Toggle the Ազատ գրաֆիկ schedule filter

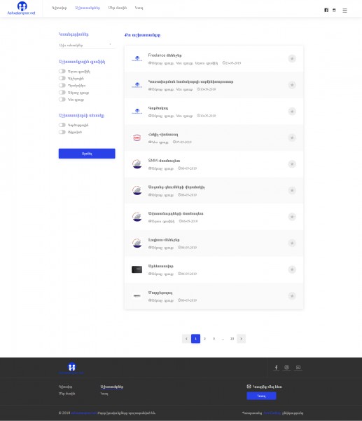[x=62, y=71]
